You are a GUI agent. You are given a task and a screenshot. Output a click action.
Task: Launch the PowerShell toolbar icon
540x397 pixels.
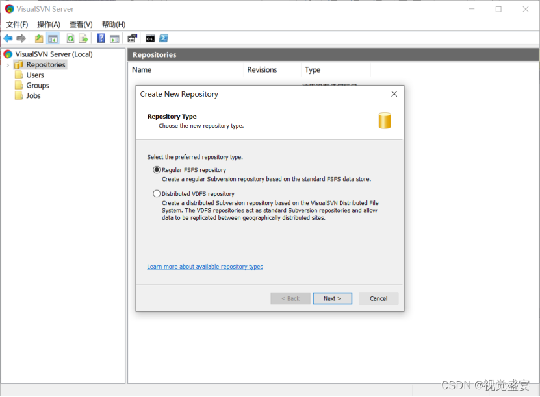click(164, 38)
